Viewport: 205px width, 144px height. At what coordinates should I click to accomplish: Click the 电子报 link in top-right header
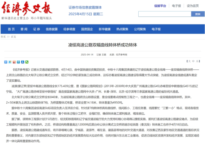pos(176,6)
